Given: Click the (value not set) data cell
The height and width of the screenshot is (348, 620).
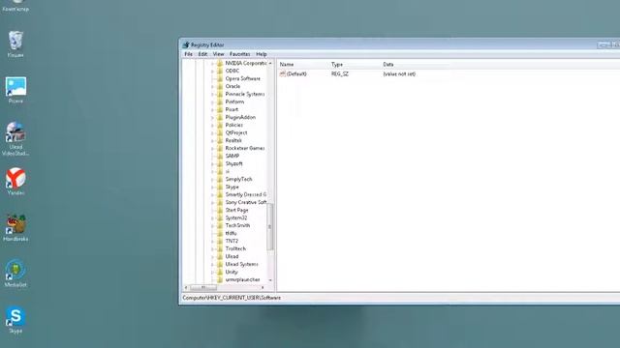Looking at the screenshot, I should coord(399,73).
